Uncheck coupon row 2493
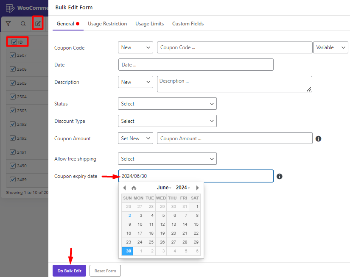350x277 pixels. [x=13, y=124]
